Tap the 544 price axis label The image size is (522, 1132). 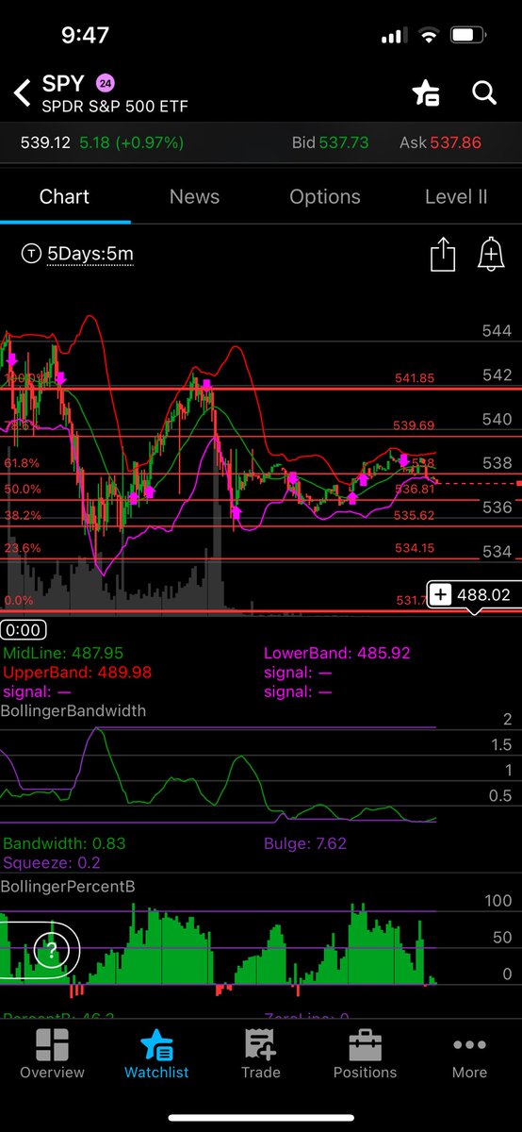[497, 331]
